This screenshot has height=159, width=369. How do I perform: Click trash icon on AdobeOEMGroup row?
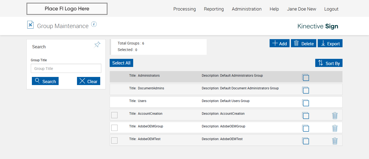335,128
